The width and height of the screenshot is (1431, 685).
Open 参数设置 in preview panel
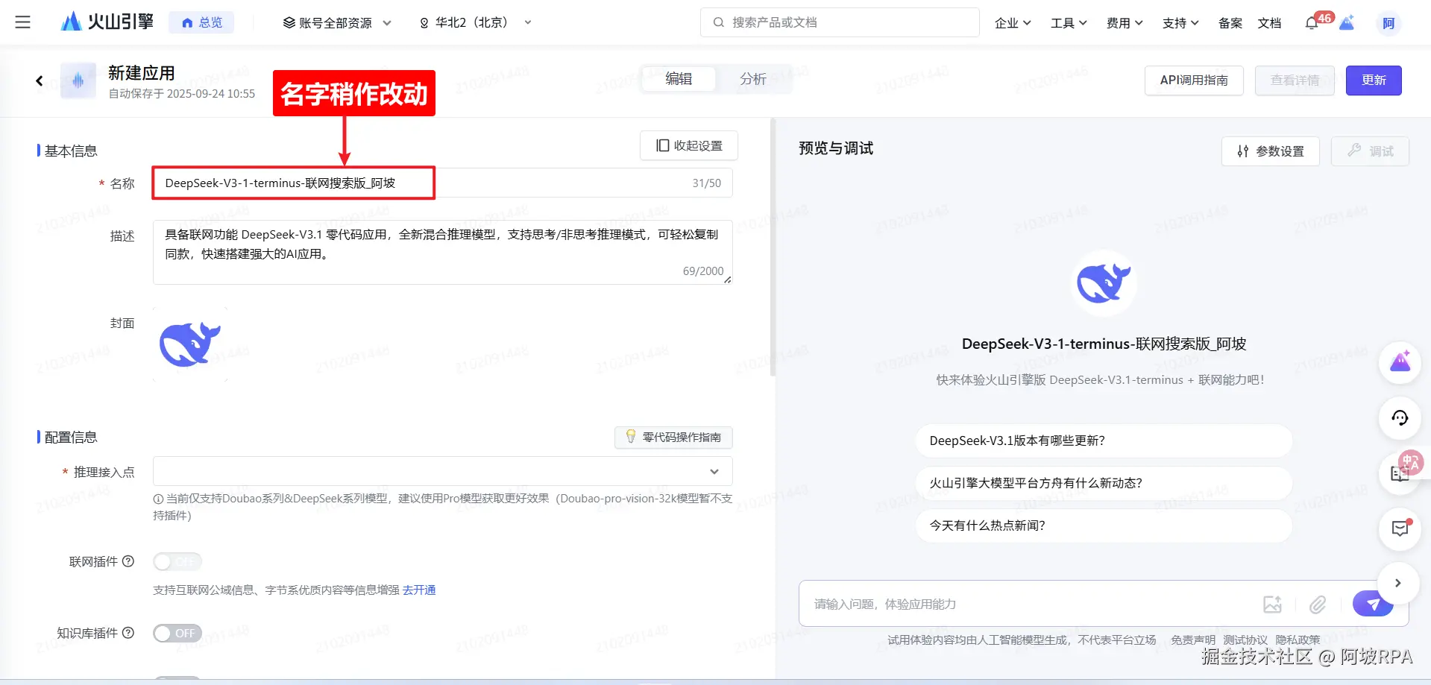point(1271,151)
